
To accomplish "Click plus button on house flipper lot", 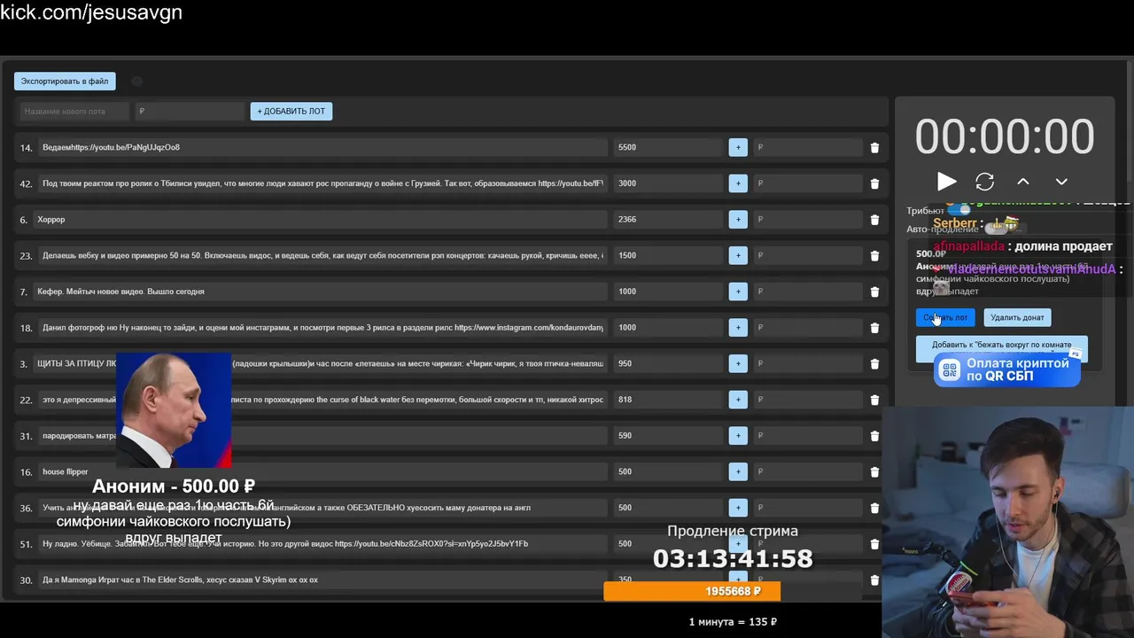I will (x=738, y=471).
